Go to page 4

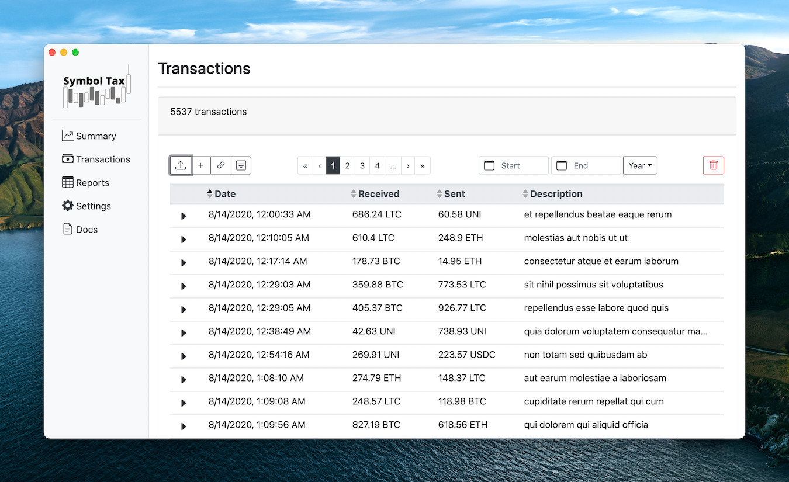(x=378, y=165)
